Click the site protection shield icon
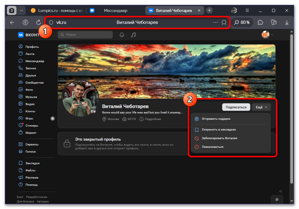299x209 pixels. tap(51, 22)
